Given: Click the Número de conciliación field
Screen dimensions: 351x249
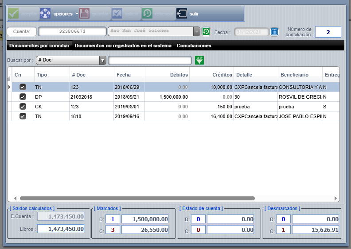Looking at the screenshot, I should [x=328, y=32].
